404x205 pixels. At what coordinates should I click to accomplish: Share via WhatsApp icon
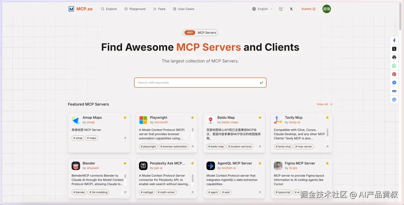click(x=394, y=66)
